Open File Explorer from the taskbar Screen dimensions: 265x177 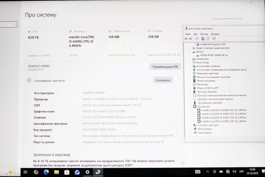(56, 172)
